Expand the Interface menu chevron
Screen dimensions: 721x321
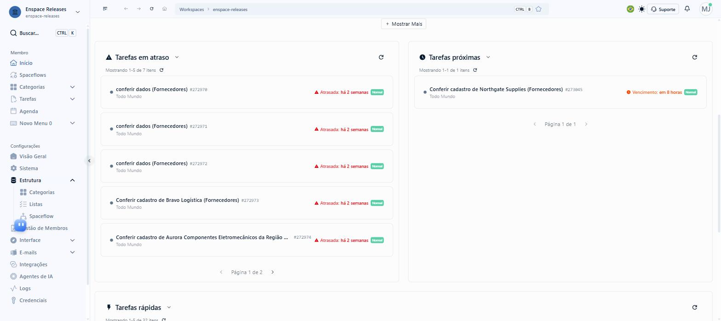point(72,240)
